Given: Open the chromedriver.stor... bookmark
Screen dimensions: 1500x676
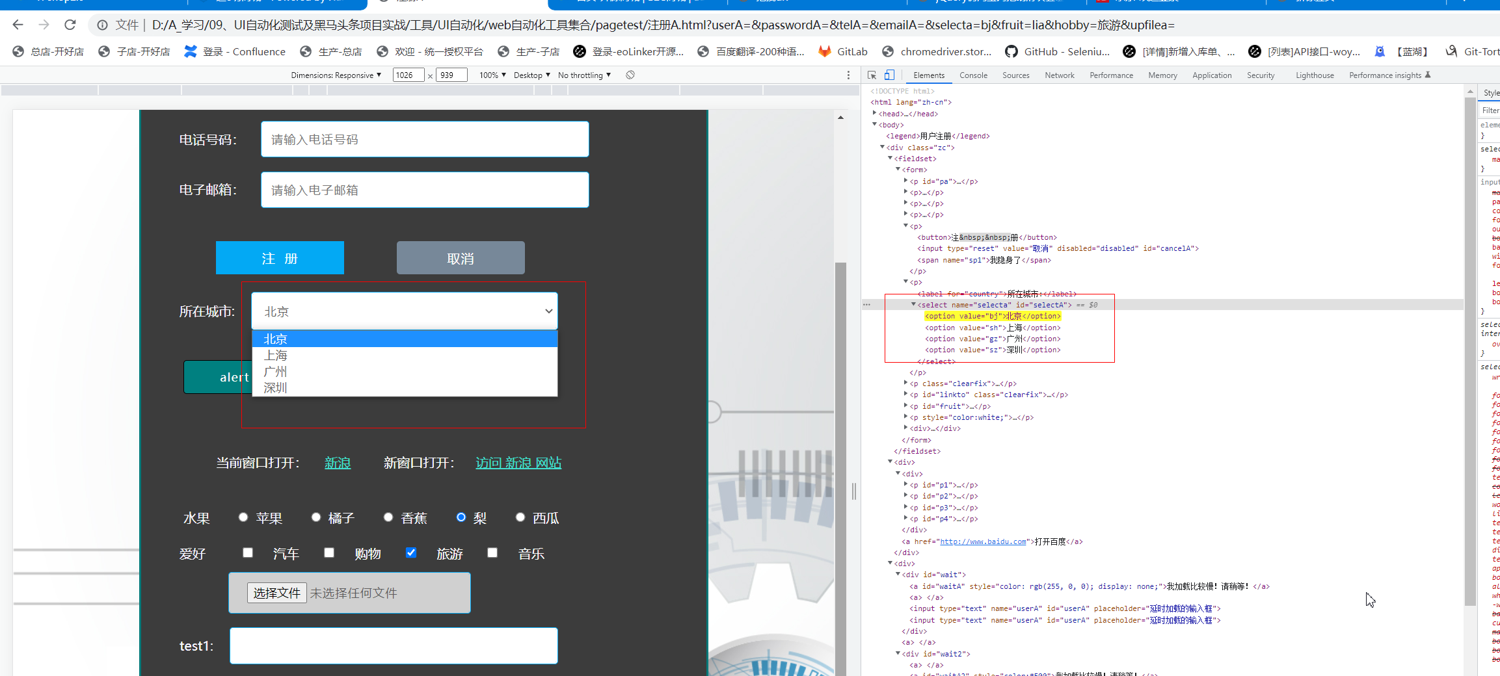Looking at the screenshot, I should tap(937, 51).
